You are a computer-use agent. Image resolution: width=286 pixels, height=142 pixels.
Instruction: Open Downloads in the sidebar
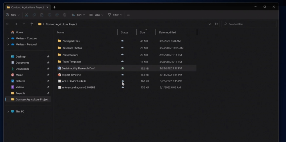pos(22,69)
